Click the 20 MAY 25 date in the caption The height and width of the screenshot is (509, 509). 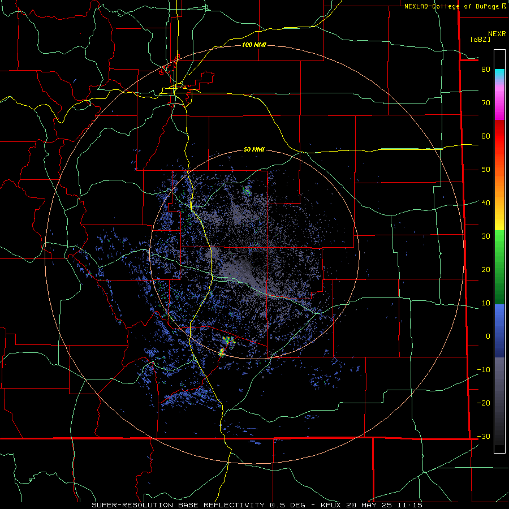368,505
